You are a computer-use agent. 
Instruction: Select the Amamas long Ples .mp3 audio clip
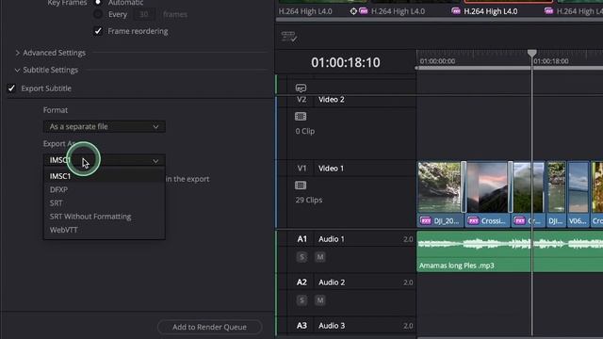pos(510,251)
